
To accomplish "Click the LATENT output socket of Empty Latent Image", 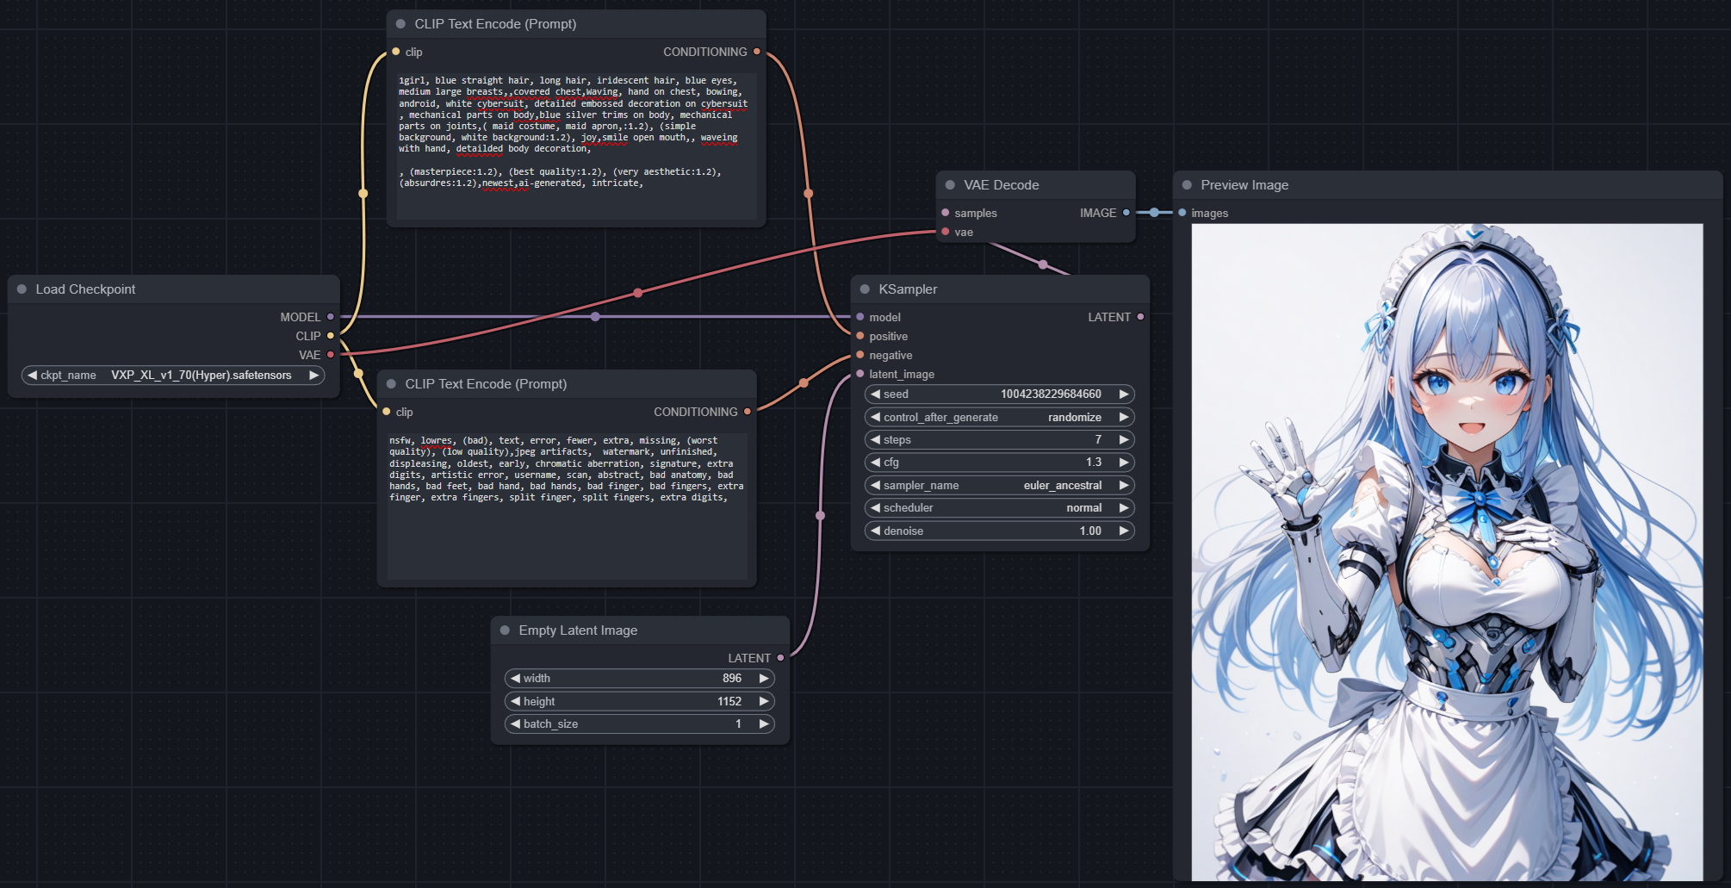I will pos(781,658).
